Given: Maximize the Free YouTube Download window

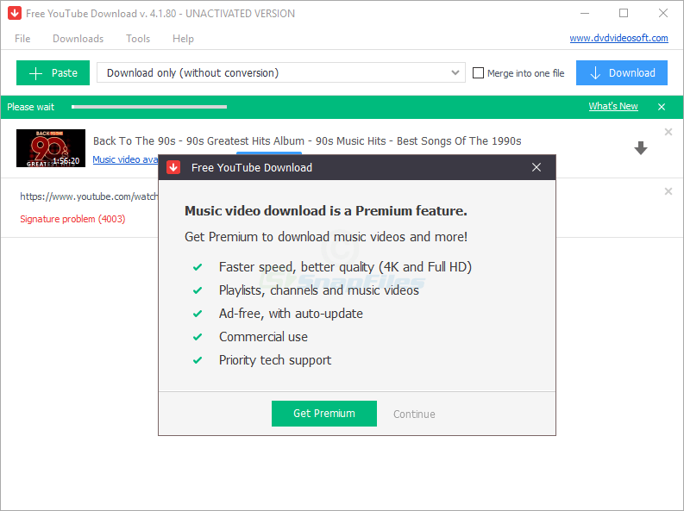Looking at the screenshot, I should [624, 13].
